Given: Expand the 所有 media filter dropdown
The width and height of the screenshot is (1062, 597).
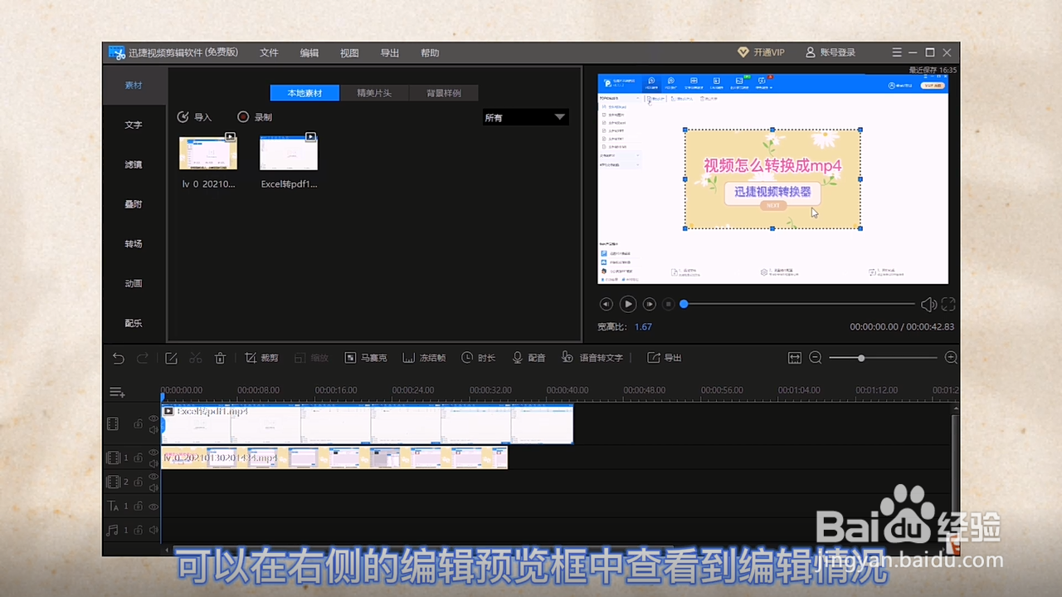Looking at the screenshot, I should 526,117.
